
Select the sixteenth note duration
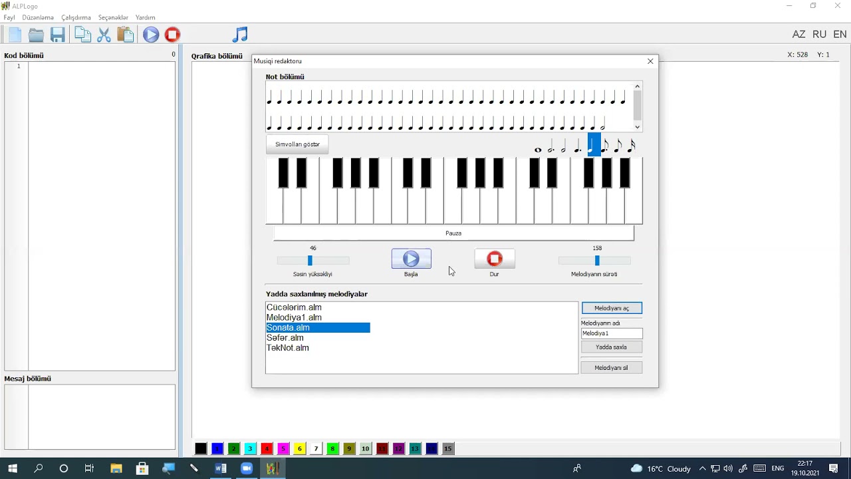tap(632, 146)
